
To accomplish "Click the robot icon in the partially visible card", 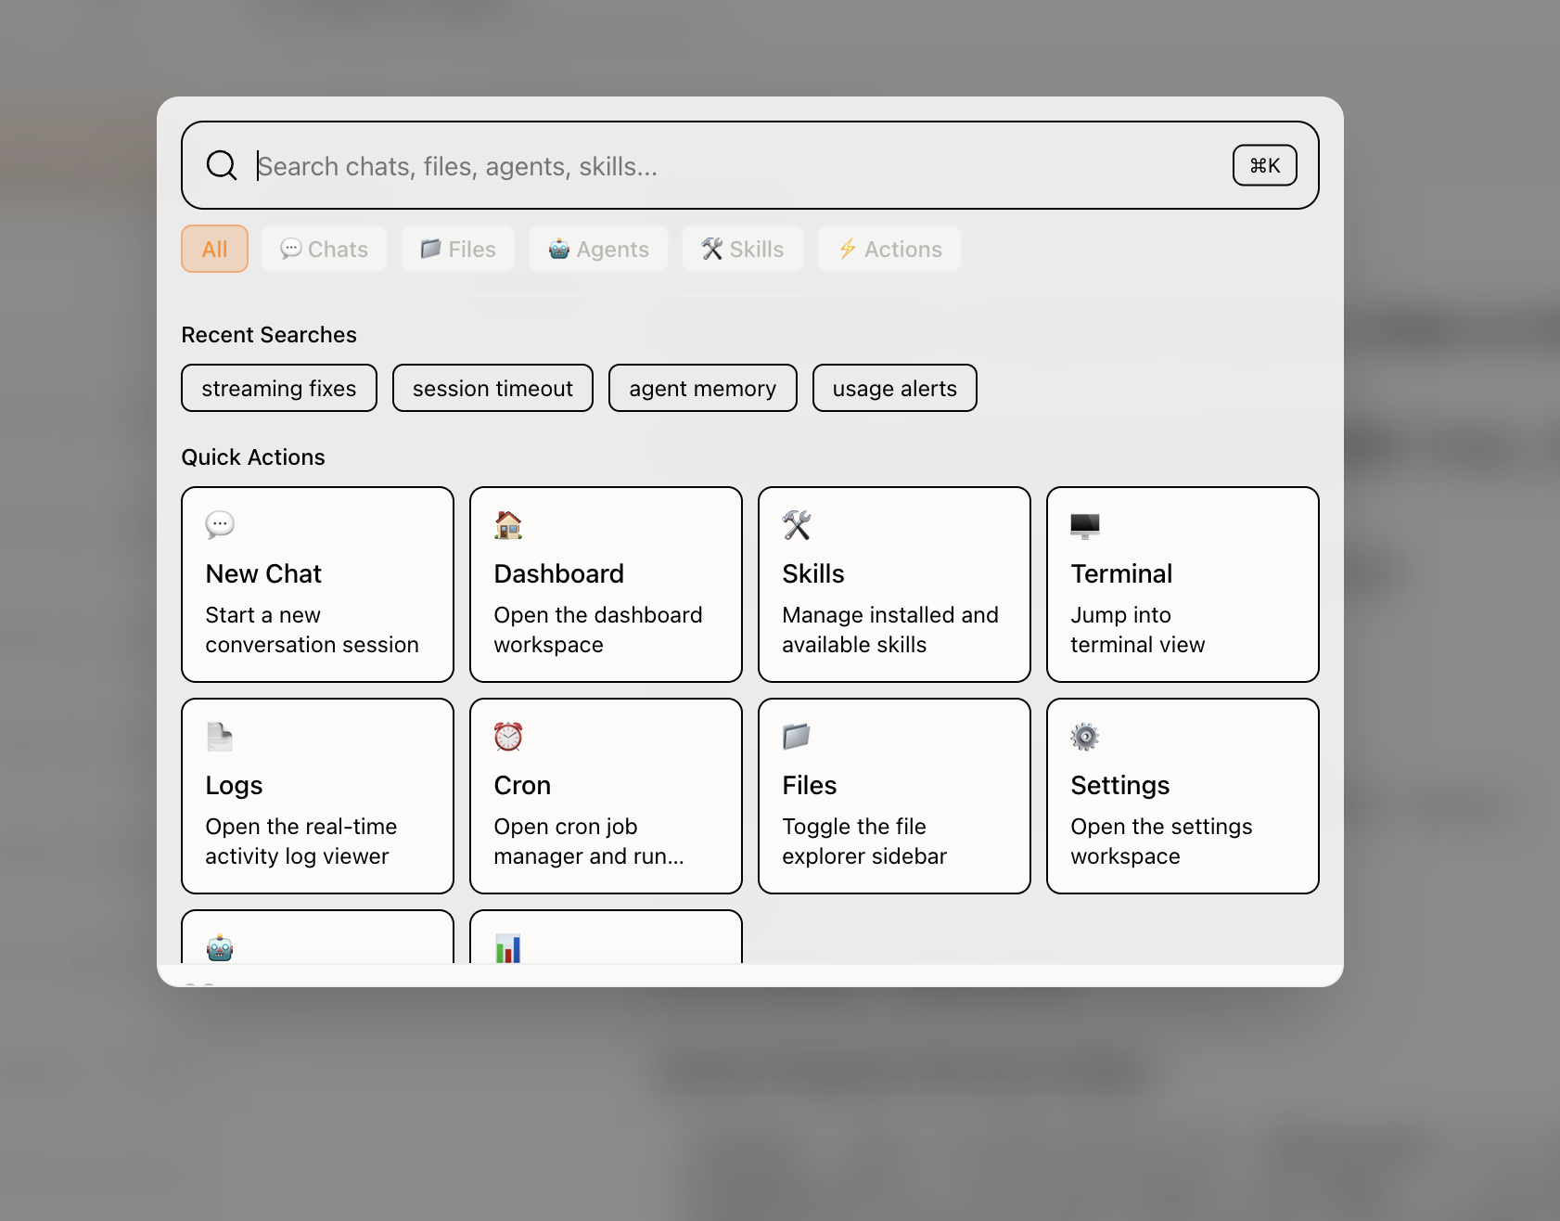I will 220,948.
